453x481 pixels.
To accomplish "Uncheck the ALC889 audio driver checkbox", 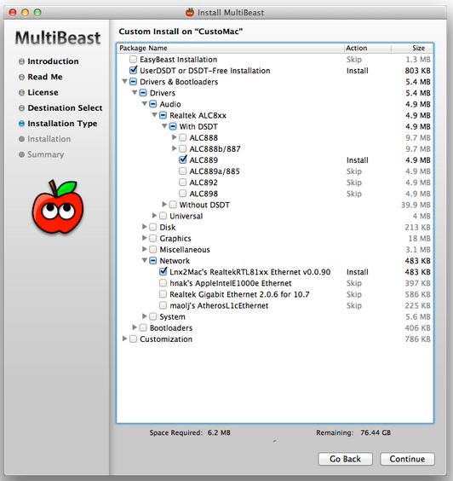I will coord(183,159).
